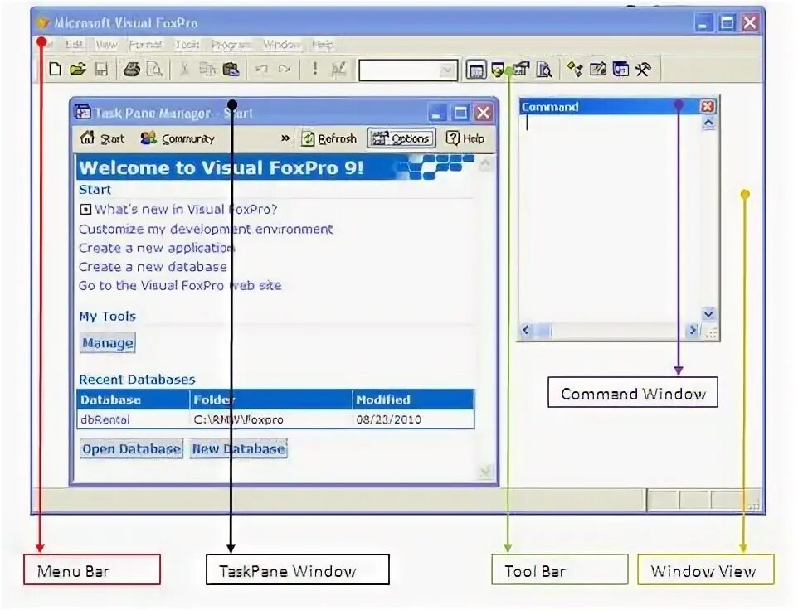Maximize the Task Pane Manager window

click(x=460, y=113)
